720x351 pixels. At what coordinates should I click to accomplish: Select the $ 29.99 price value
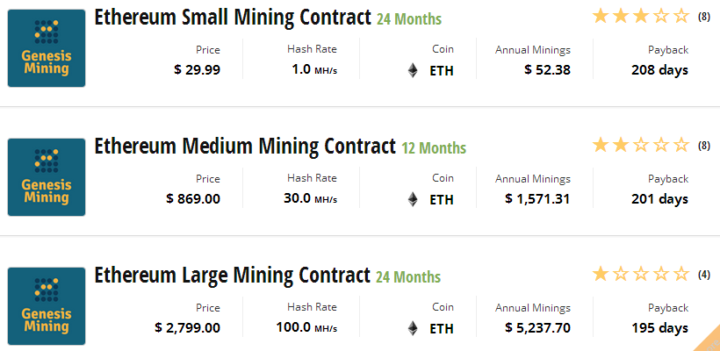[197, 69]
